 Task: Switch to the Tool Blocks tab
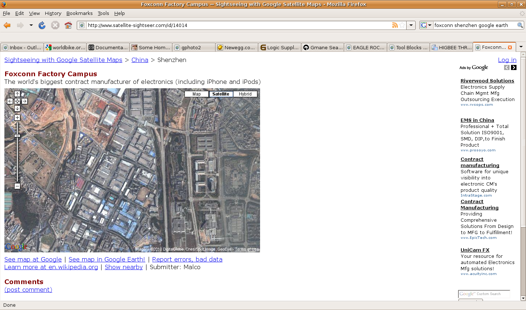[408, 47]
